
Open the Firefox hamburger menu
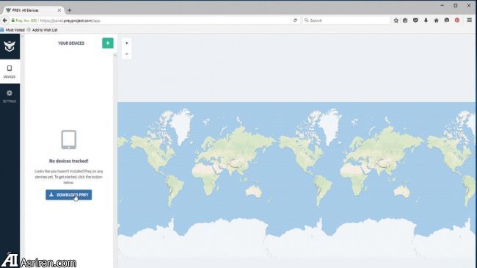[470, 20]
